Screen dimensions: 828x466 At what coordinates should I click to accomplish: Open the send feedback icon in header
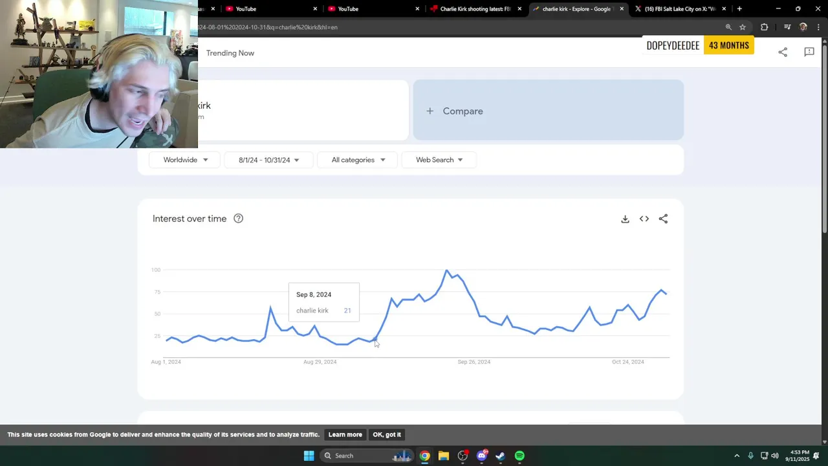point(809,52)
